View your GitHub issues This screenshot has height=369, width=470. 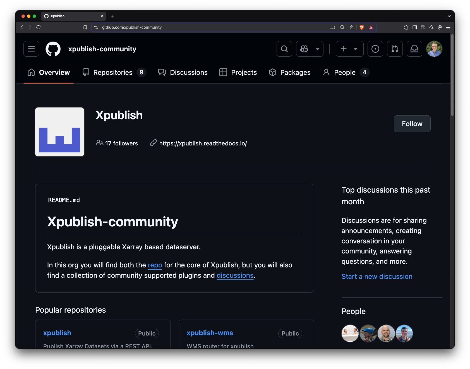coord(375,49)
